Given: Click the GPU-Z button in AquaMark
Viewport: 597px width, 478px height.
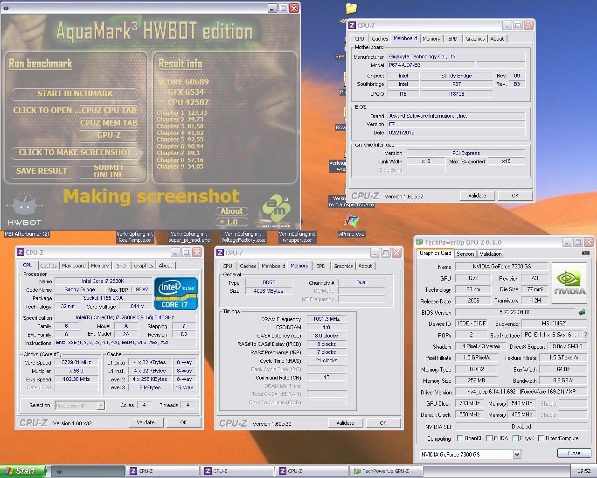Looking at the screenshot, I should pos(109,135).
